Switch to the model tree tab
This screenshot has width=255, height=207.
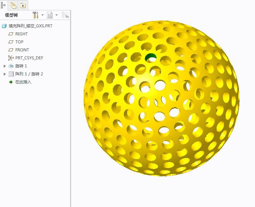coord(3,5)
